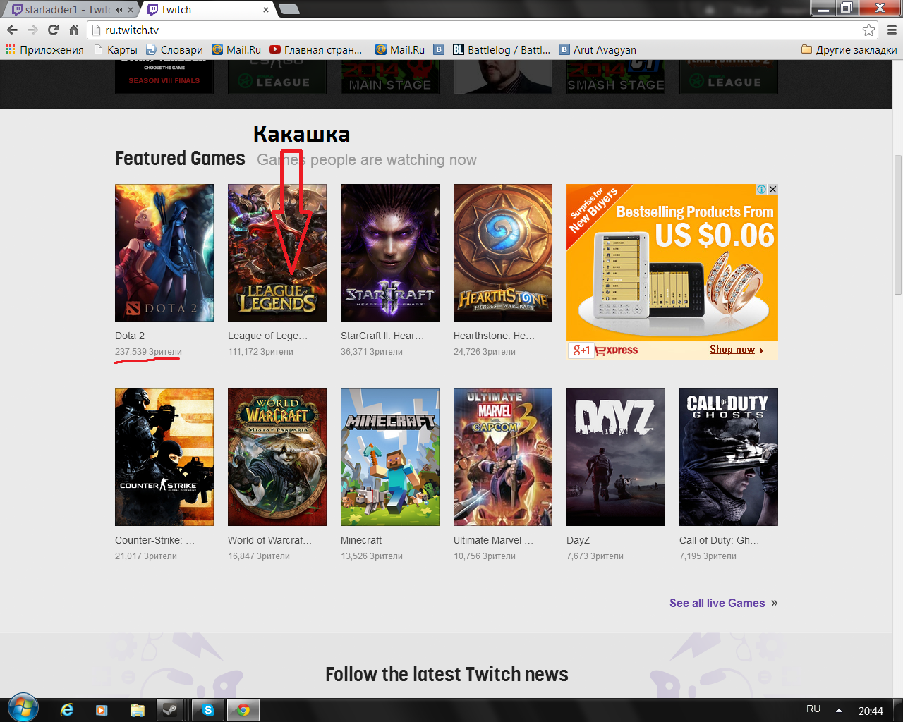The width and height of the screenshot is (903, 722).
Task: Open the DayZ game cover
Action: [x=616, y=457]
